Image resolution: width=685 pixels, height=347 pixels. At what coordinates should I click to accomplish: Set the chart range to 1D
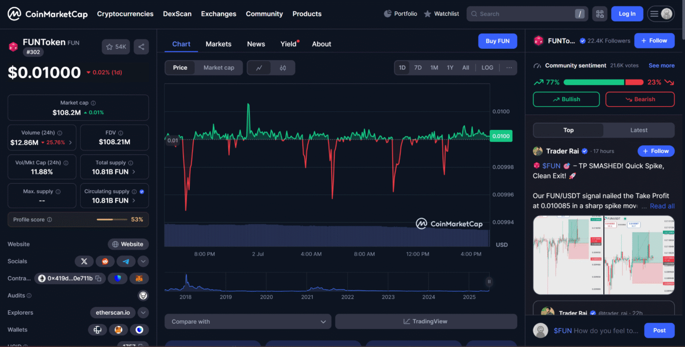tap(402, 67)
